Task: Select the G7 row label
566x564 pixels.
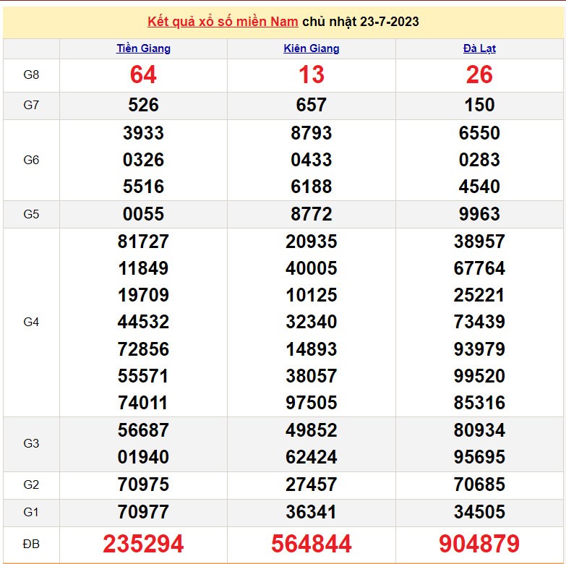Action: click(31, 105)
